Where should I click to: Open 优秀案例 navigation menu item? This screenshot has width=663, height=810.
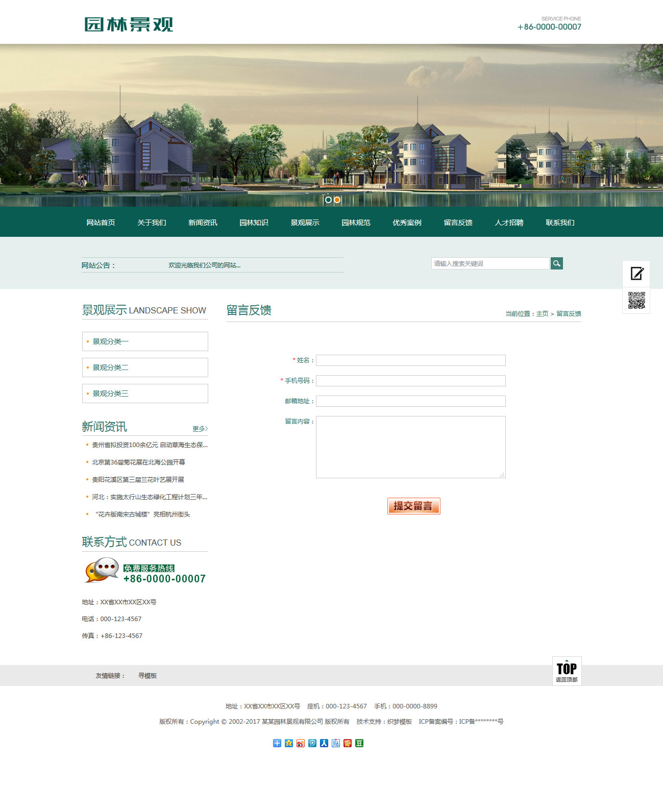tap(407, 223)
